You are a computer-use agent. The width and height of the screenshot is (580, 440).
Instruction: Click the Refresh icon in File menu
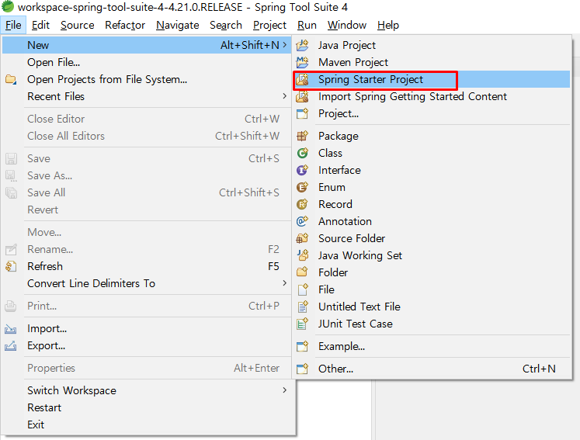tap(11, 266)
